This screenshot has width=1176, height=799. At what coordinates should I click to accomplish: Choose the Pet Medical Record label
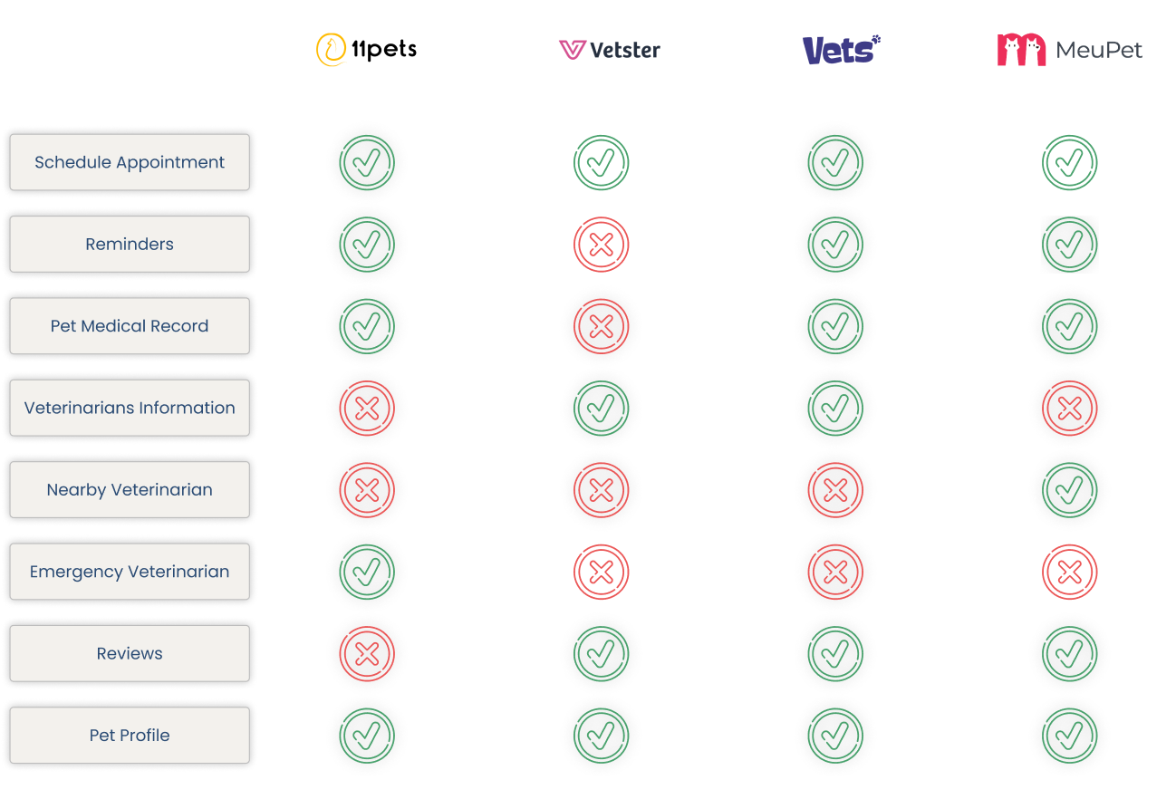(130, 326)
